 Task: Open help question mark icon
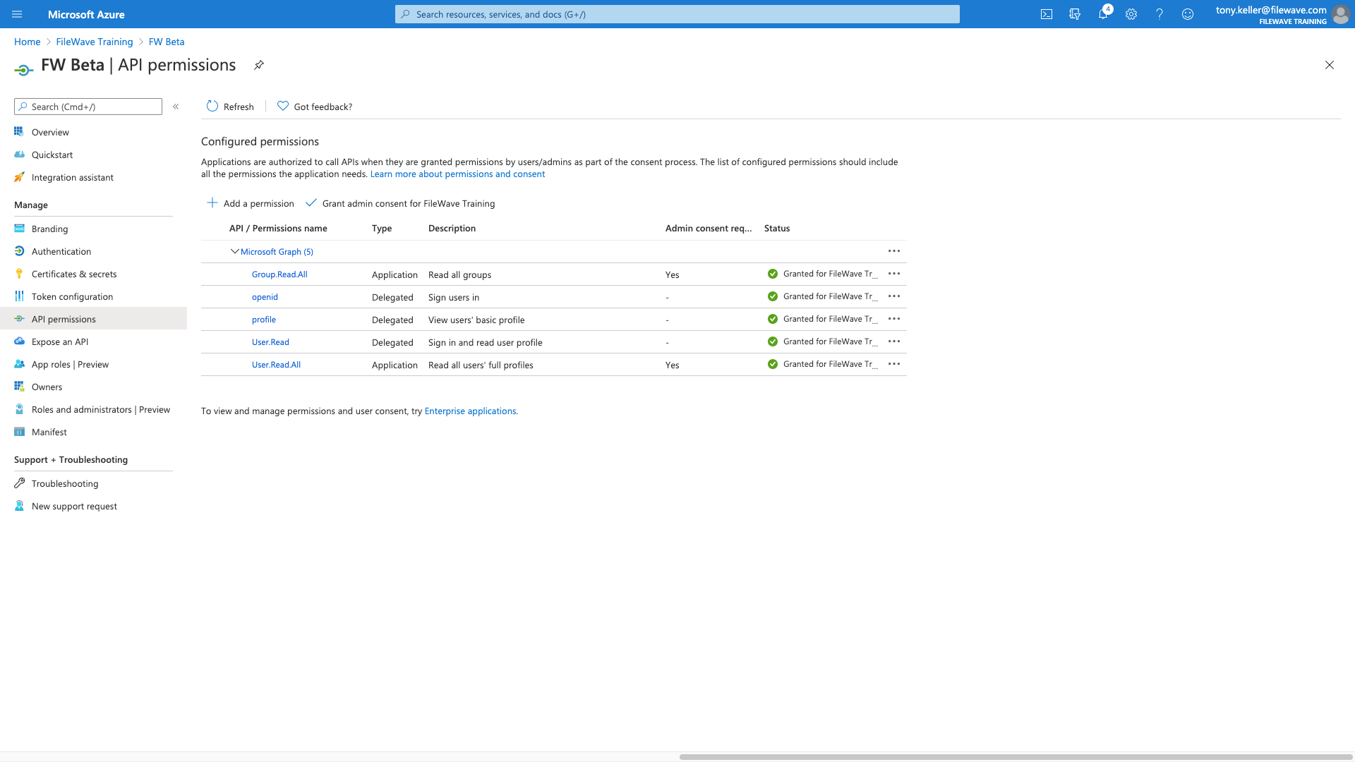1160,14
